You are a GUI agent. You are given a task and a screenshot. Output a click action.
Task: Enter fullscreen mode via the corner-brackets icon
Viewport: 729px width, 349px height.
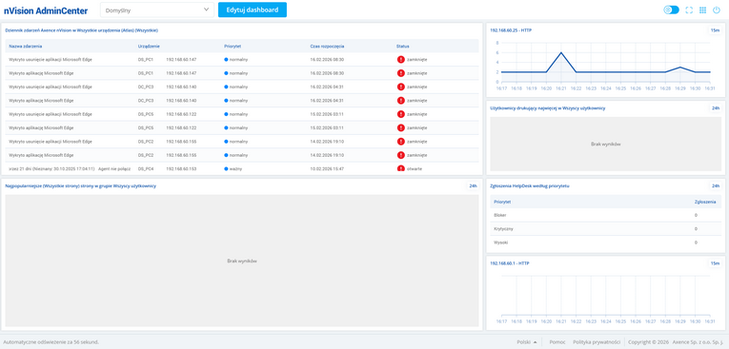(x=689, y=10)
